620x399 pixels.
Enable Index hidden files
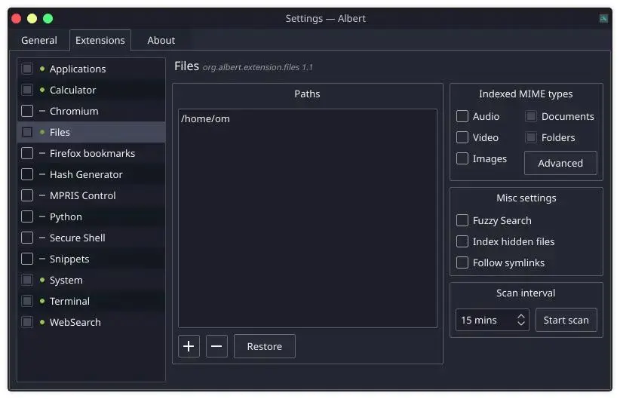tap(462, 241)
